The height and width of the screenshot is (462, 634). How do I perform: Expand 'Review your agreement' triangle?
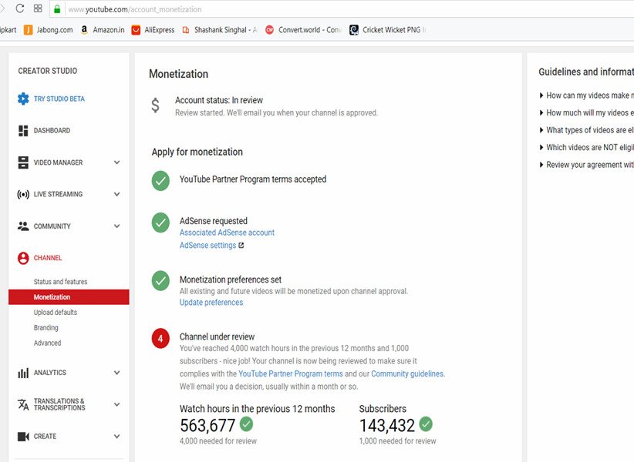click(541, 165)
